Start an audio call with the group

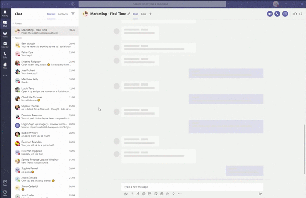point(277,14)
